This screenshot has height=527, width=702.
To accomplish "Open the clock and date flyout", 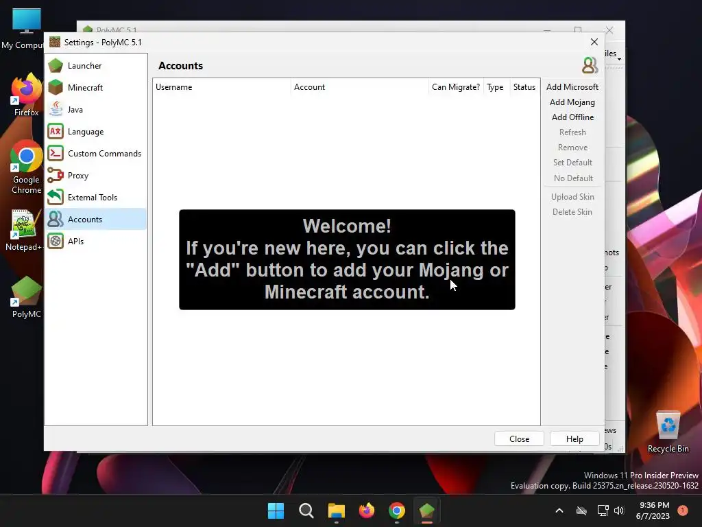I will (x=653, y=511).
